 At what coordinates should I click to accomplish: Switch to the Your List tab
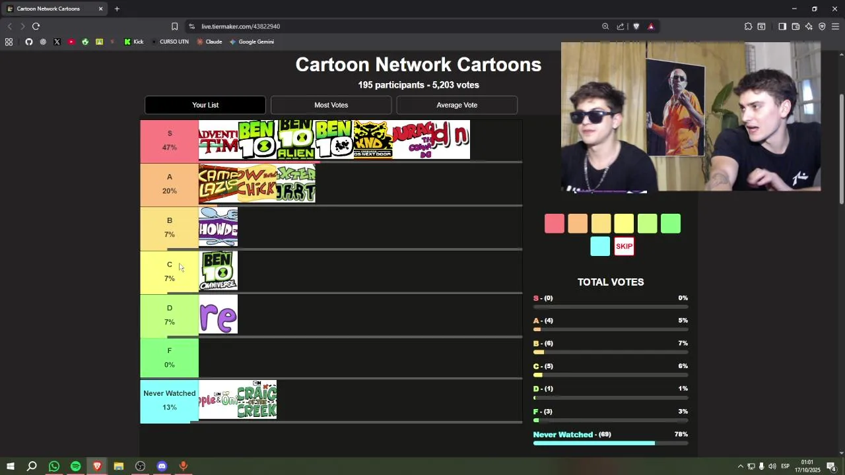click(x=205, y=105)
